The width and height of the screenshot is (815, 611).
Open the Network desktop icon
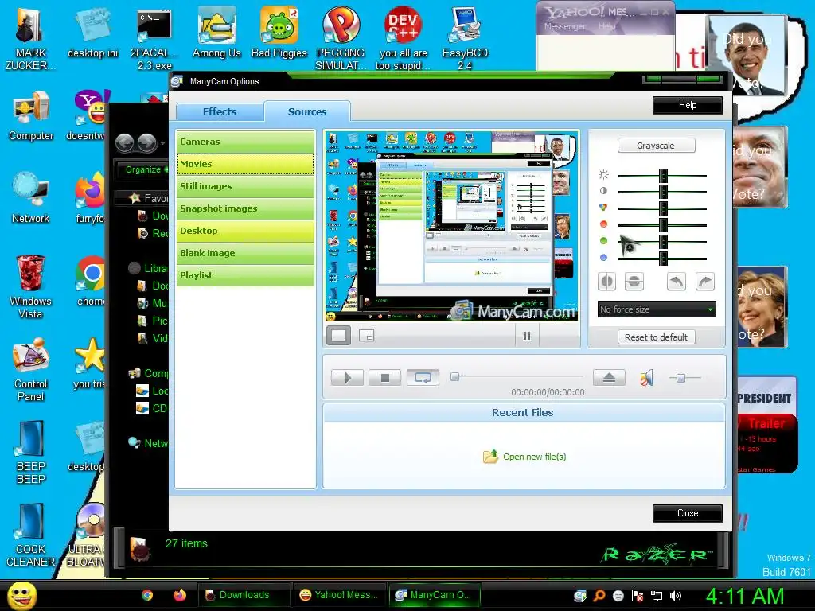click(x=31, y=198)
